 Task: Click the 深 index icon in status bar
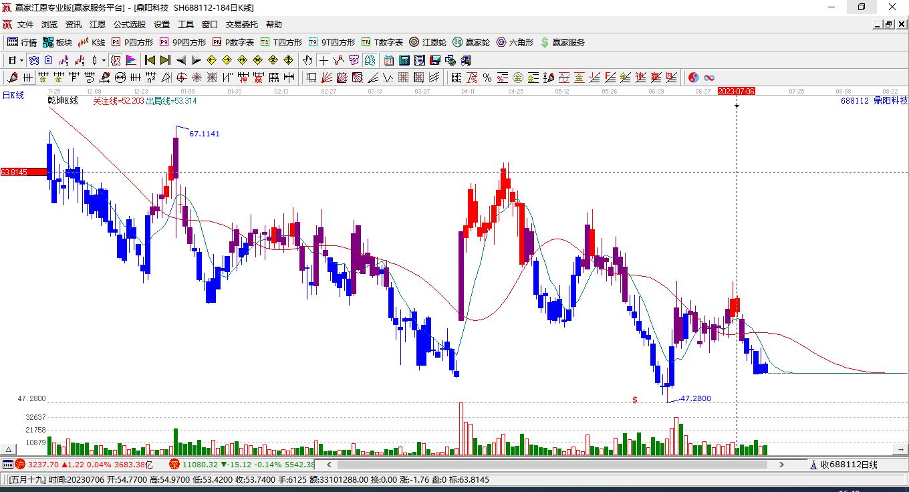pyautogui.click(x=174, y=465)
